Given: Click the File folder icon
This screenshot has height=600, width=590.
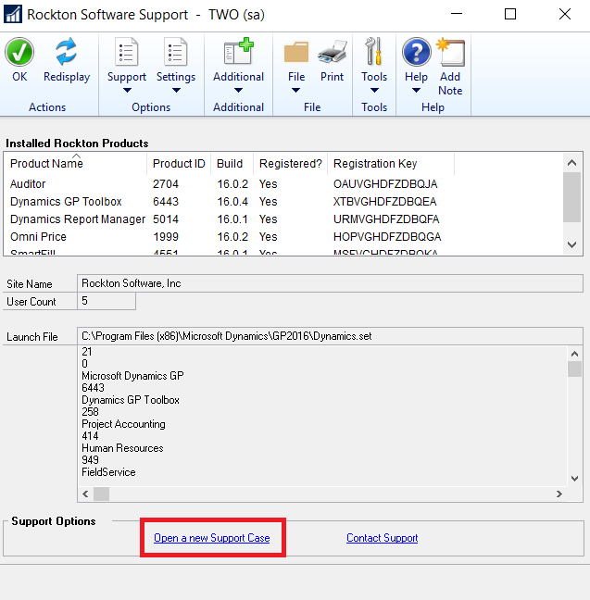Looking at the screenshot, I should click(x=296, y=52).
